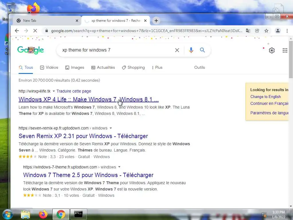The width and height of the screenshot is (293, 220).
Task: Clear the search box with the X
Action: pyautogui.click(x=177, y=50)
